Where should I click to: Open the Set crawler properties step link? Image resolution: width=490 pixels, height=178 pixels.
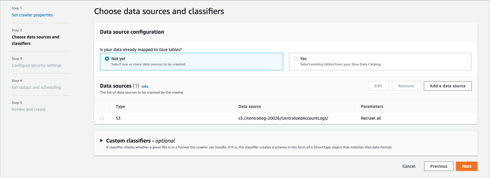tap(32, 15)
